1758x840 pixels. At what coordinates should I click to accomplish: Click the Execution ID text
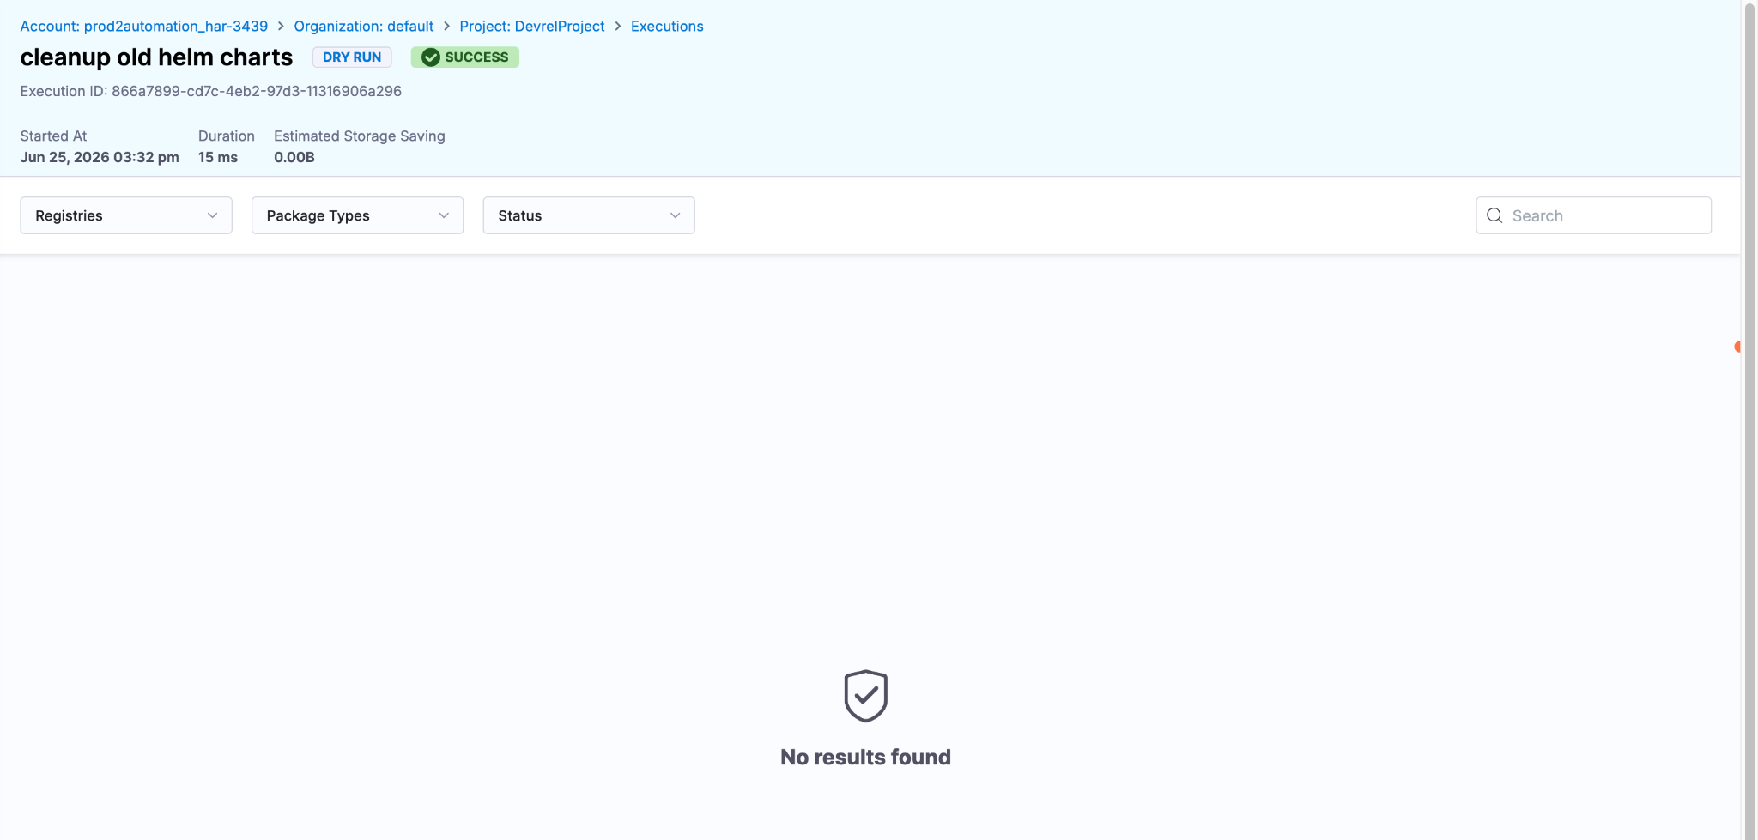tap(210, 91)
